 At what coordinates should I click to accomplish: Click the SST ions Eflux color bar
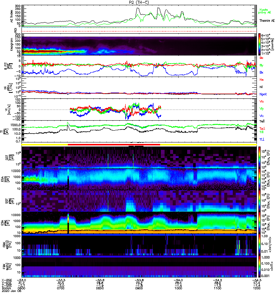259,158
